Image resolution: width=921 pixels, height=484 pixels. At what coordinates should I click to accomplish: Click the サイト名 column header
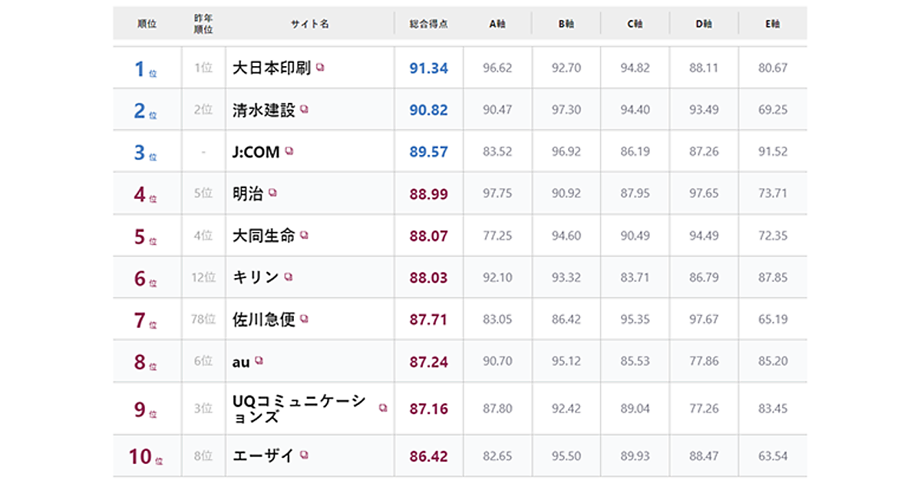pyautogui.click(x=309, y=24)
